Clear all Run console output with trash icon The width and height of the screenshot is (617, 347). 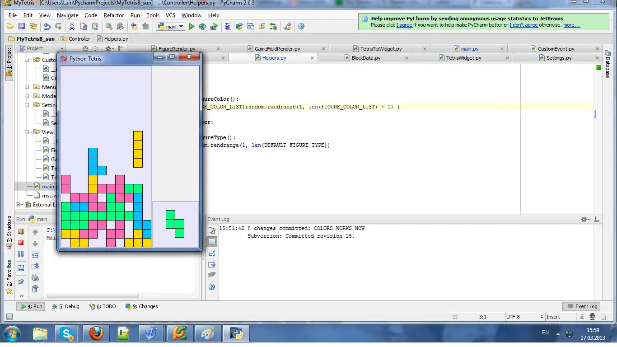35,289
